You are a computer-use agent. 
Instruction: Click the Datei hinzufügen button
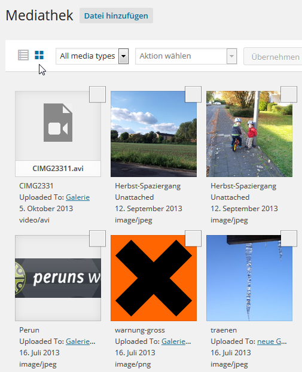(116, 16)
